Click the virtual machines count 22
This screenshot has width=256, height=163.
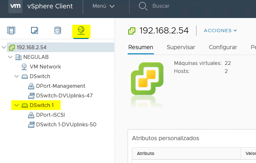(x=227, y=63)
